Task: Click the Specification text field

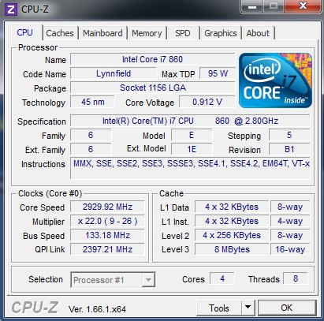Action: tap(190, 121)
